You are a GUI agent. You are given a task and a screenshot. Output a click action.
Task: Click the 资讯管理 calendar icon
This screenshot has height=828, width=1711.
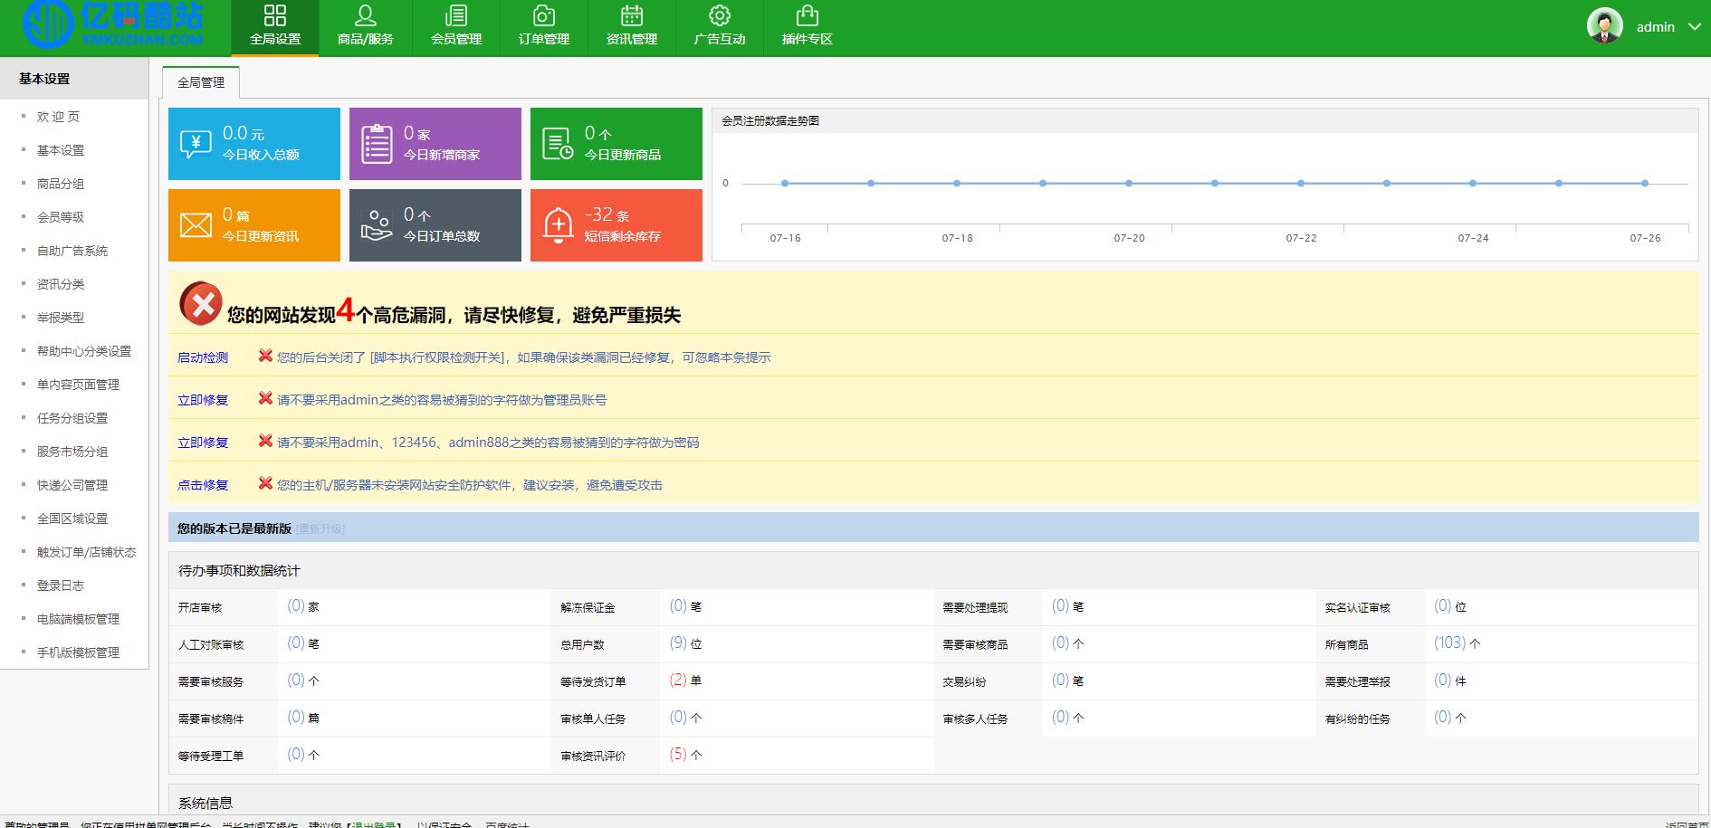coord(631,15)
